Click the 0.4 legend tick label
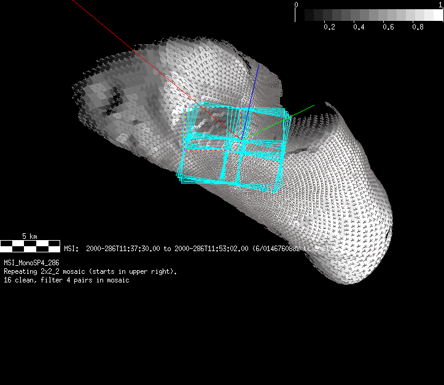This screenshot has height=385, width=444. click(359, 27)
